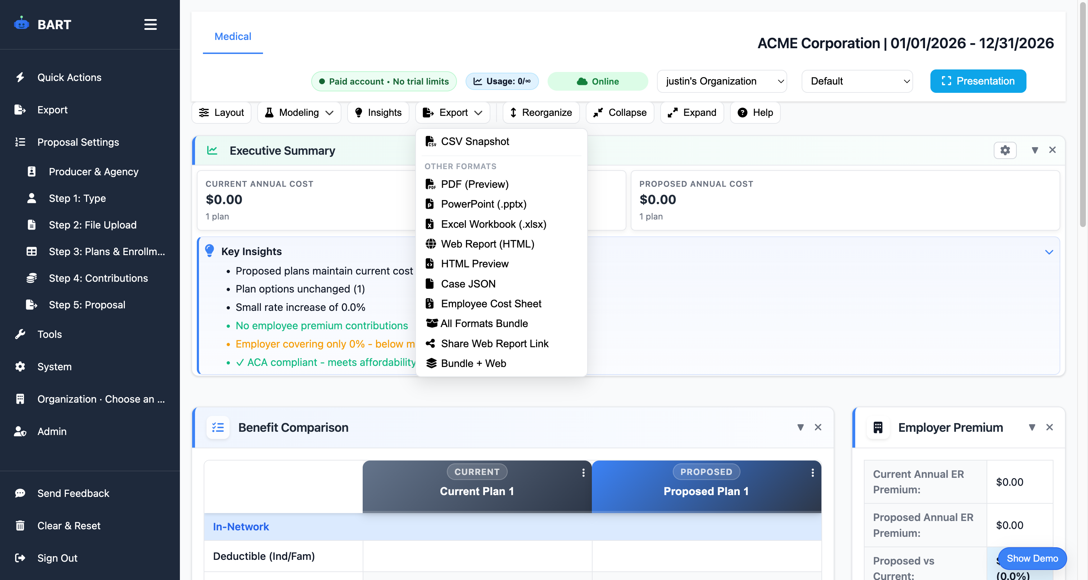Viewport: 1088px width, 580px height.
Task: Open the justin's Organization selector
Action: click(721, 81)
